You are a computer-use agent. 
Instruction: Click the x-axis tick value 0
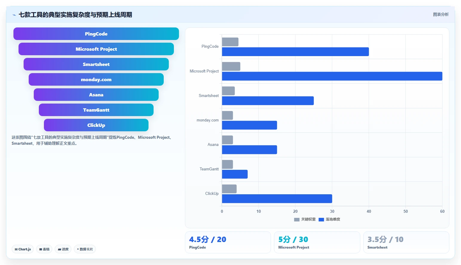[222, 212]
